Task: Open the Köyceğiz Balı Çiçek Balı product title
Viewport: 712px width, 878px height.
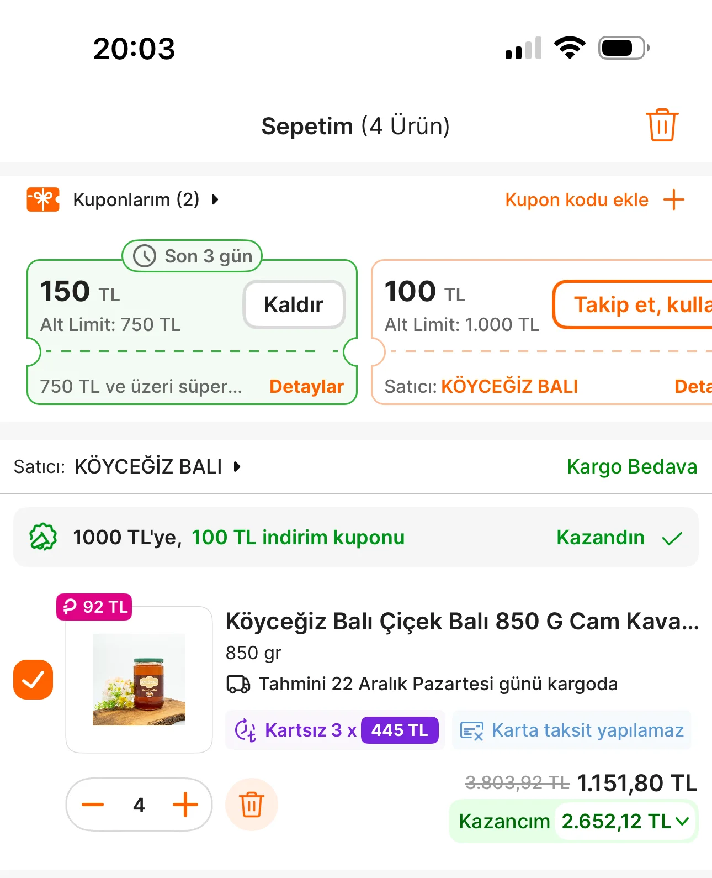Action: click(462, 622)
